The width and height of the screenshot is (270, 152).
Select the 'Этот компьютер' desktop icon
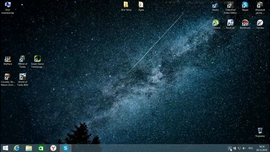click(8, 8)
